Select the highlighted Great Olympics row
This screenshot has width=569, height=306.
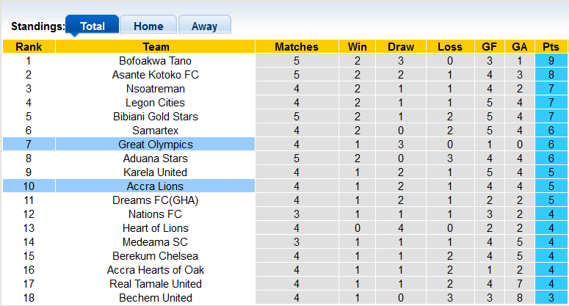(x=156, y=145)
